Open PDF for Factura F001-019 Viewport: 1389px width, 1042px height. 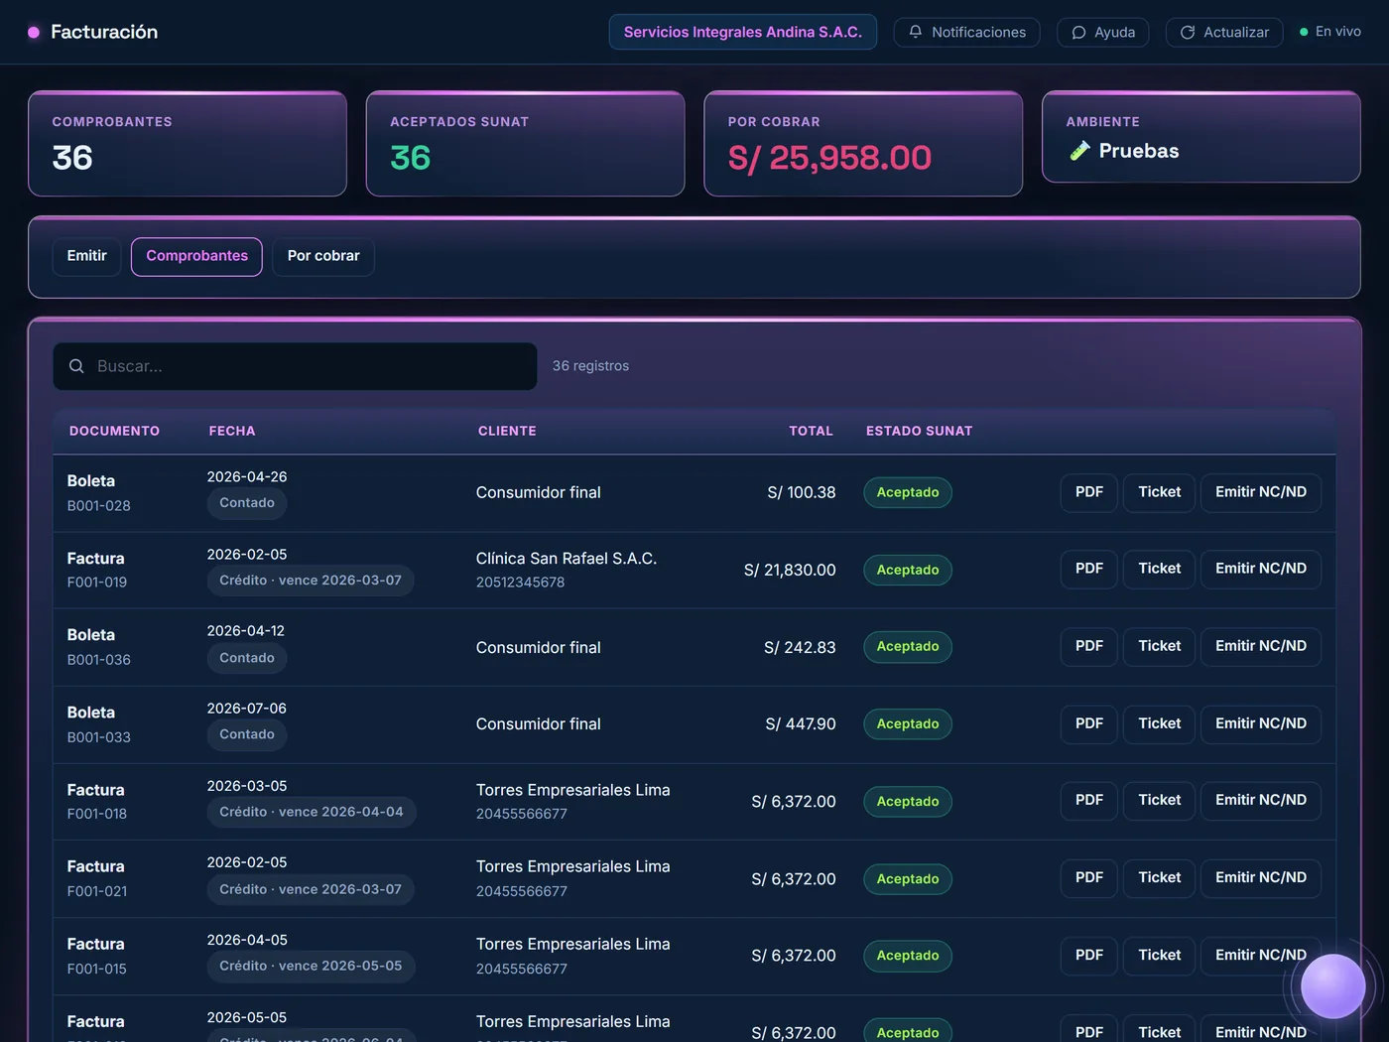pos(1089,569)
